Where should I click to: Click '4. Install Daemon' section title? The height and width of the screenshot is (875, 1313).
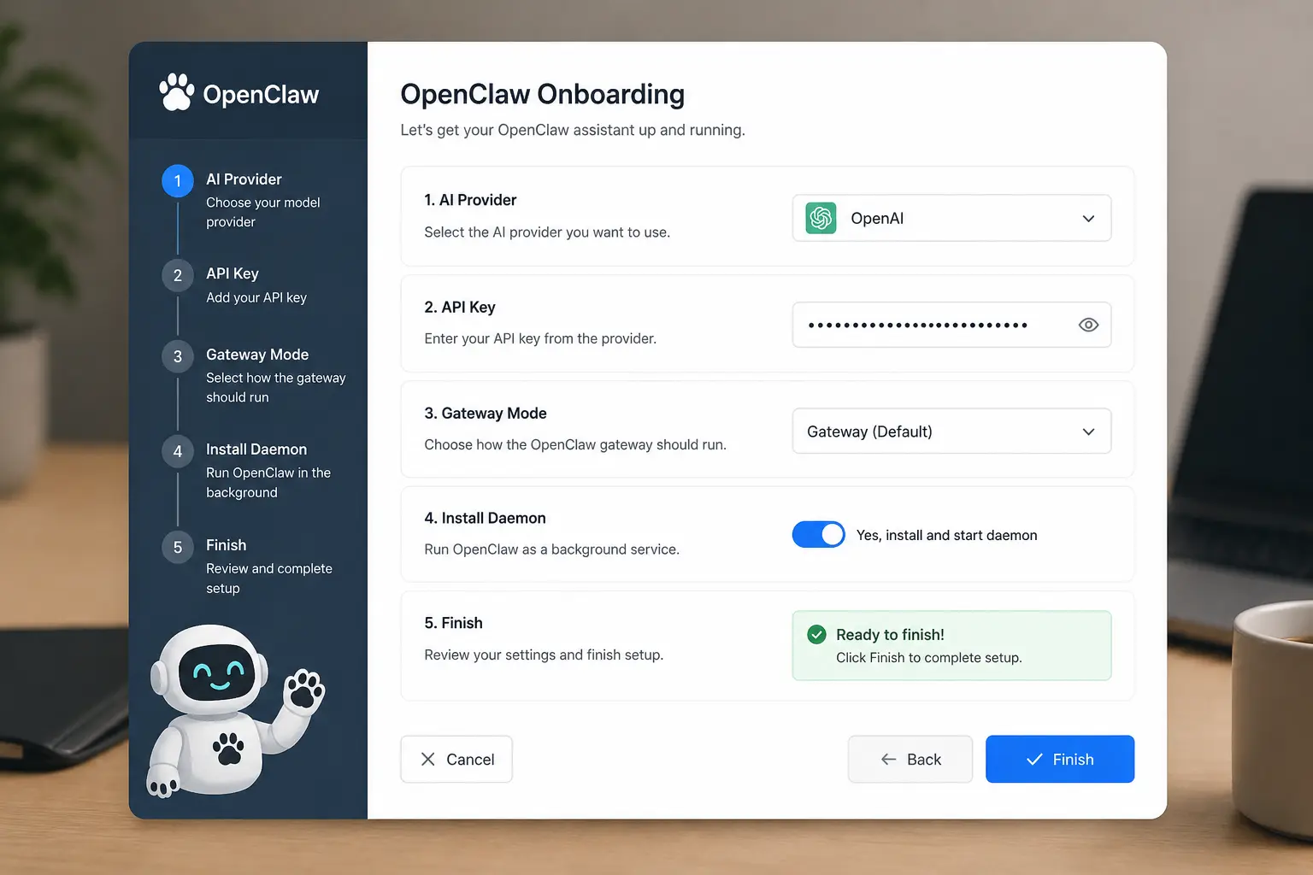(485, 518)
